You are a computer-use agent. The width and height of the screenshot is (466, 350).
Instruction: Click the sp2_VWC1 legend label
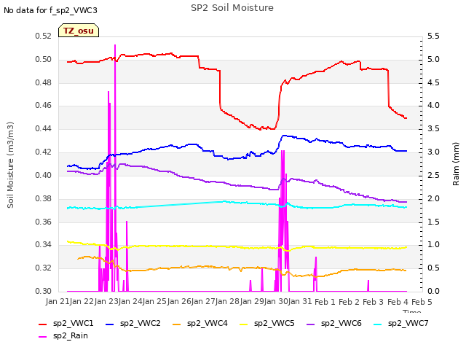coord(74,323)
